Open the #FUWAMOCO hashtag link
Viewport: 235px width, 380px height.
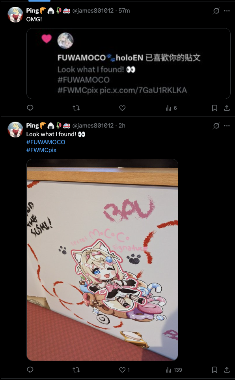point(46,142)
